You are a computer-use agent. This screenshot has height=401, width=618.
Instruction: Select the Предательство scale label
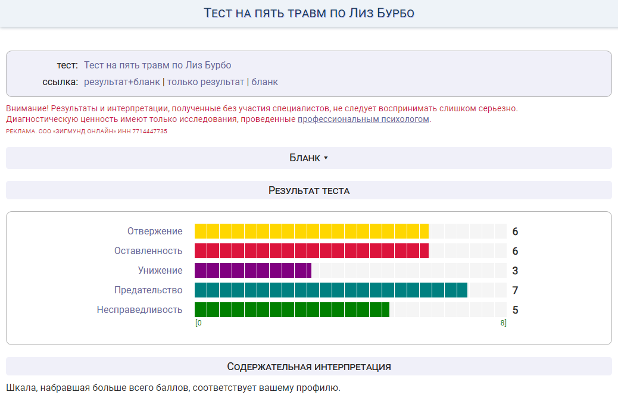pos(148,290)
